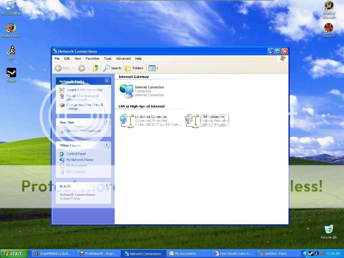The width and height of the screenshot is (344, 258).
Task: Go to Control Panel link
Action: [76, 154]
